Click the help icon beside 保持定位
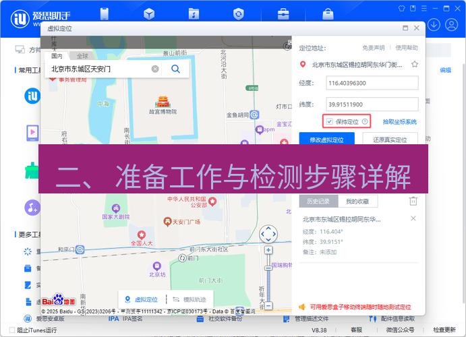 (x=365, y=121)
